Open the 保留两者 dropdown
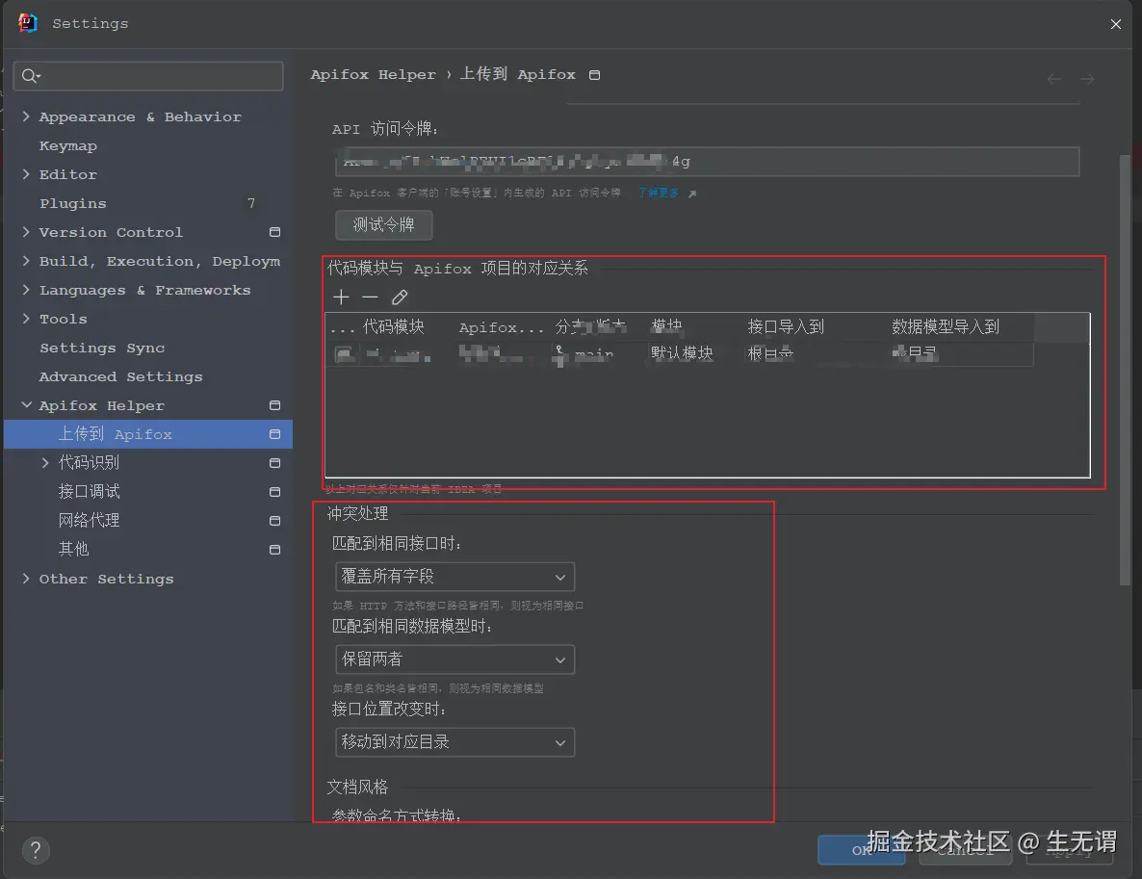The height and width of the screenshot is (879, 1142). 454,659
